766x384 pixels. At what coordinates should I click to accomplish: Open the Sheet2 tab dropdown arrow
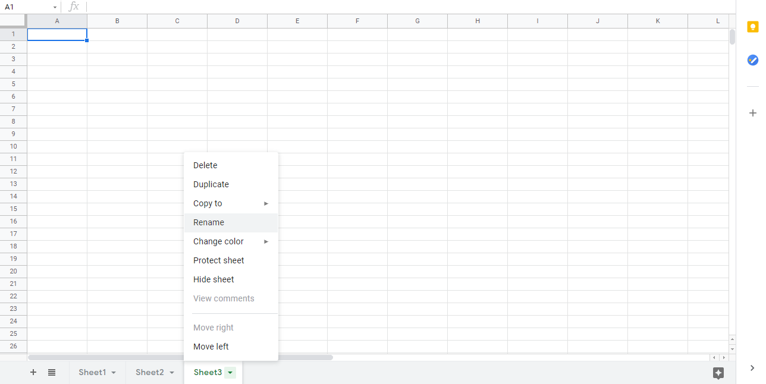(172, 373)
